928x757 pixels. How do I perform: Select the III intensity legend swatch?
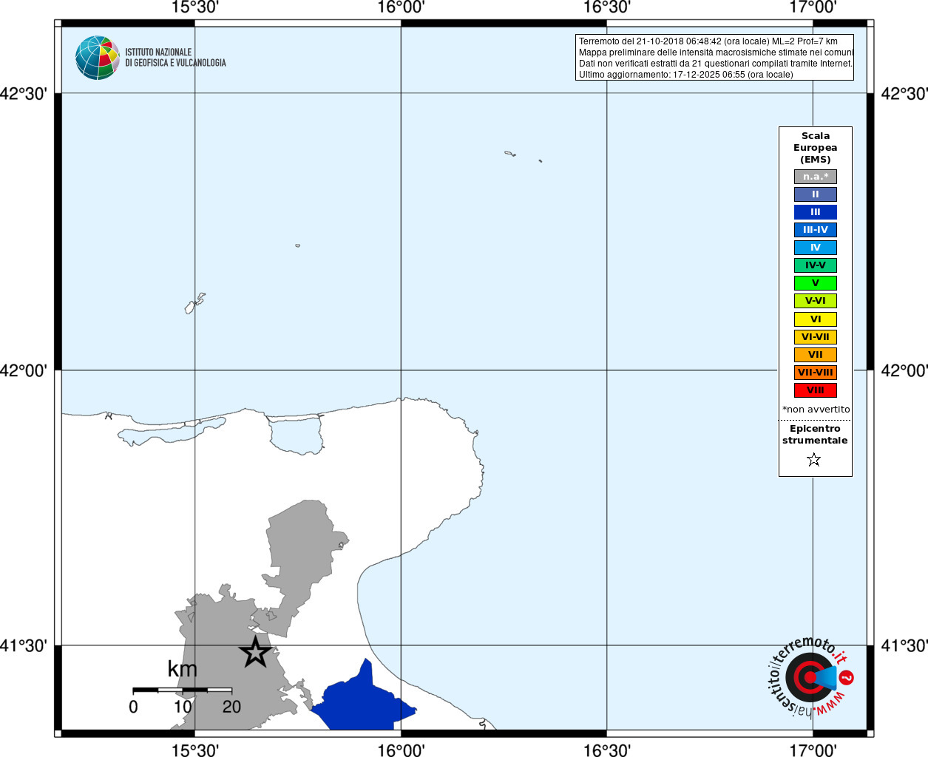[815, 212]
